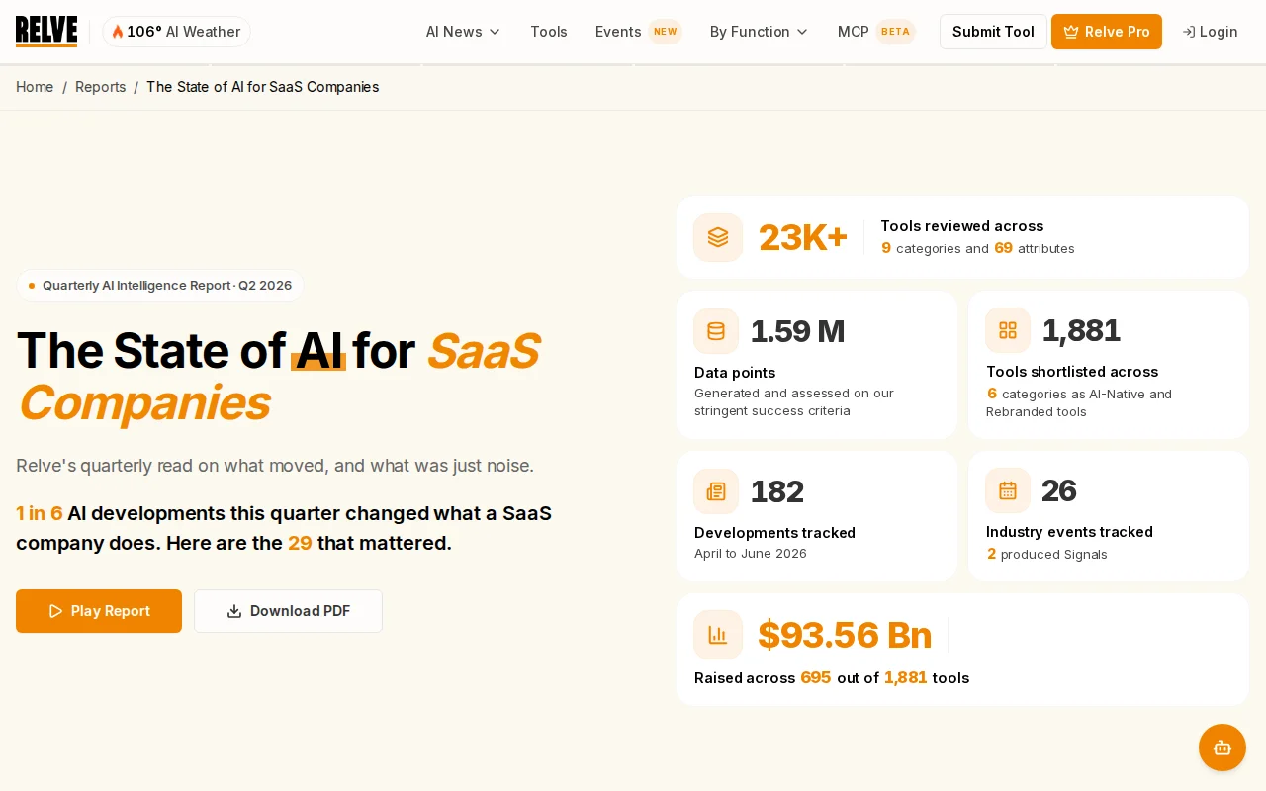Click the Download PDF button

click(x=288, y=611)
